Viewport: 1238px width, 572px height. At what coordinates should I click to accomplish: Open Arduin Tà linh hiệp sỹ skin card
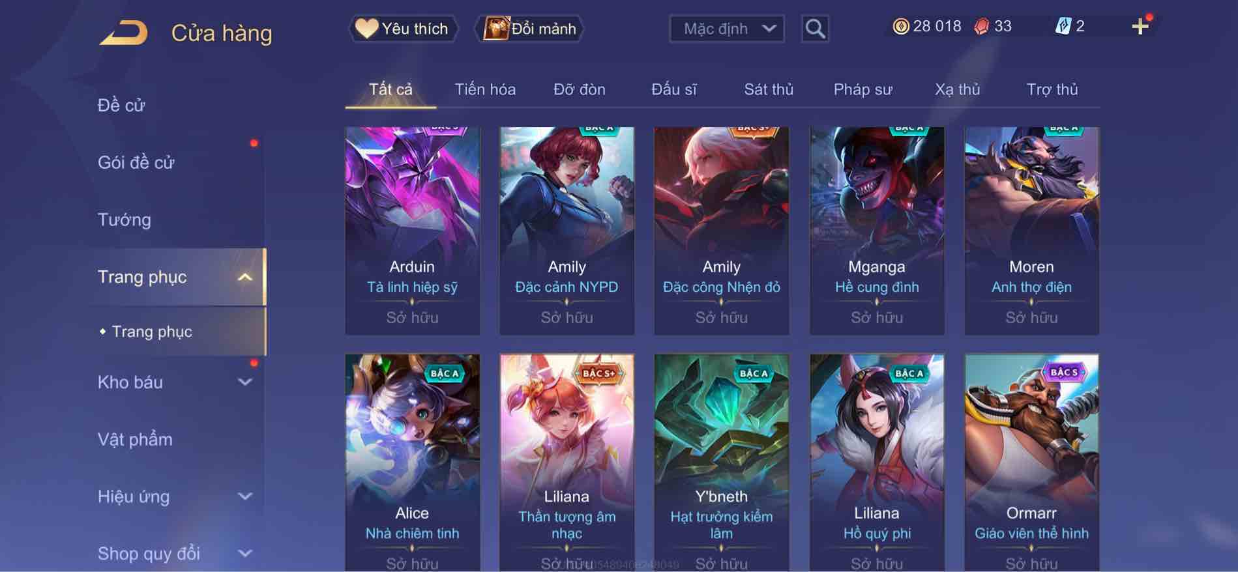tap(412, 231)
